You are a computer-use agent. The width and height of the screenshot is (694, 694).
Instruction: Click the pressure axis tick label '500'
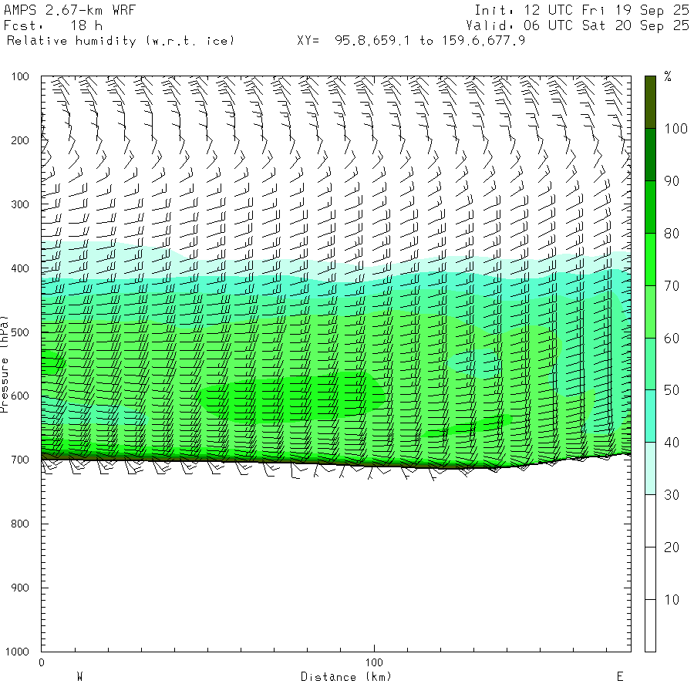point(20,332)
